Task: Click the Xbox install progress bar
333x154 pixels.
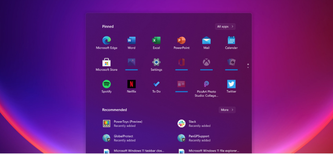Action: pyautogui.click(x=206, y=70)
